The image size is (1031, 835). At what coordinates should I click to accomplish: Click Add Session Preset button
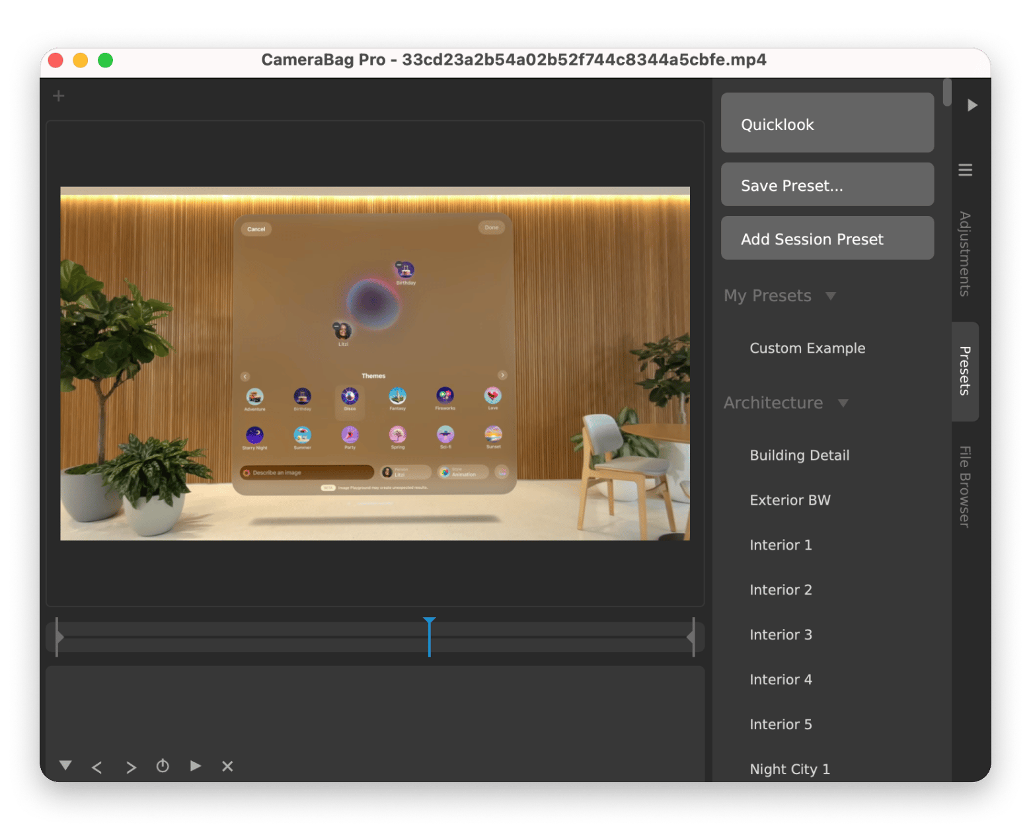click(827, 238)
